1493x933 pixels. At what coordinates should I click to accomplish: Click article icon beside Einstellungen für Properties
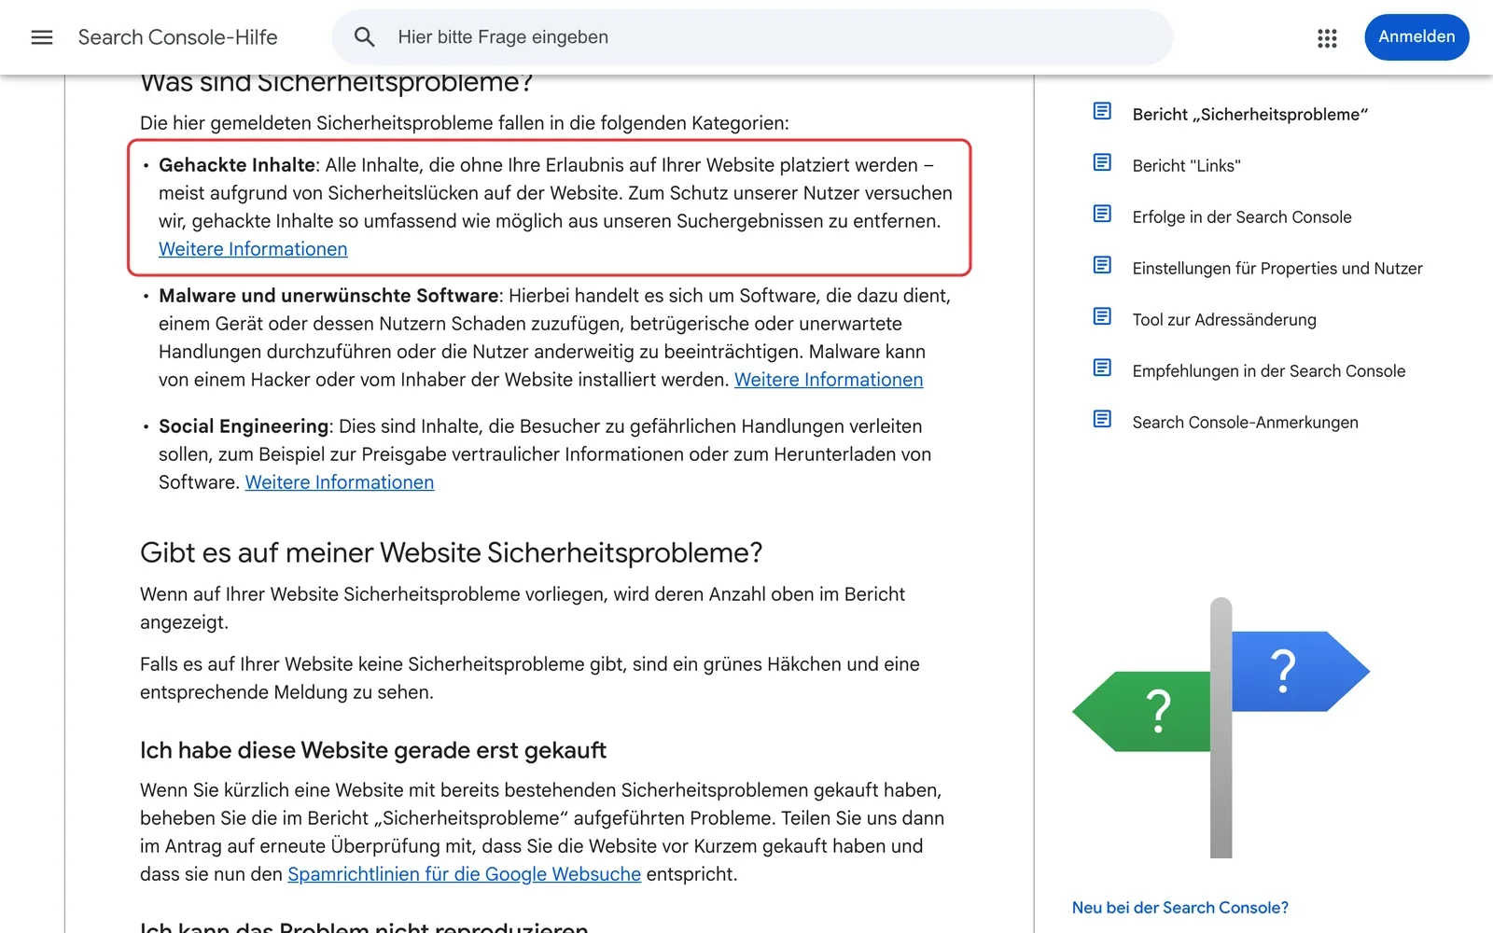pos(1102,266)
